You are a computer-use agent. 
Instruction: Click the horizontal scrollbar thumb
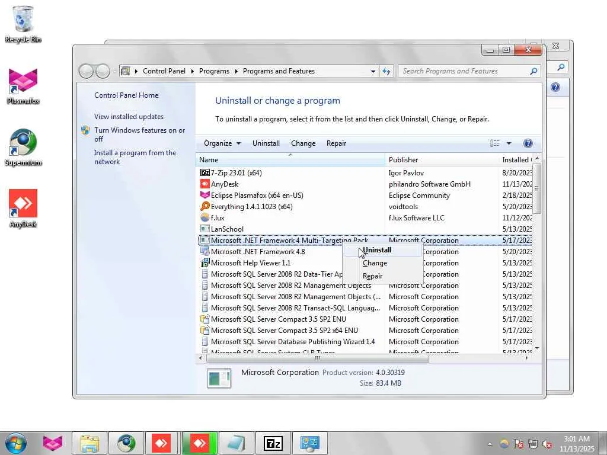click(318, 358)
